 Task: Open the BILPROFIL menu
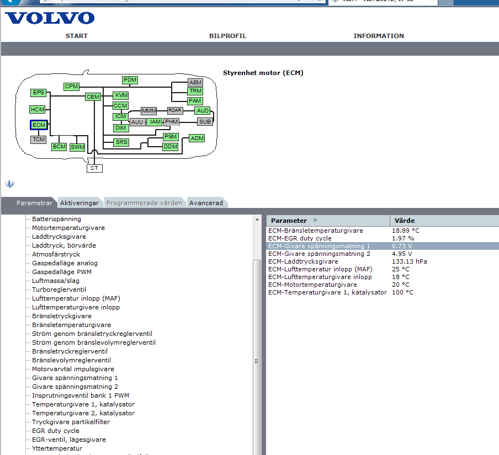click(227, 36)
